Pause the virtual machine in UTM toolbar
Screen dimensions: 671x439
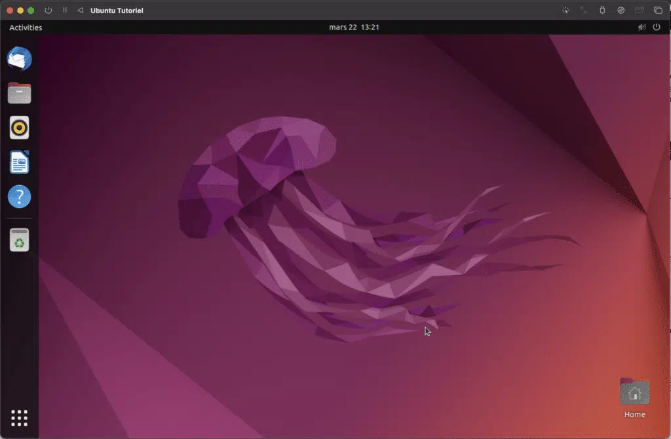tap(65, 10)
